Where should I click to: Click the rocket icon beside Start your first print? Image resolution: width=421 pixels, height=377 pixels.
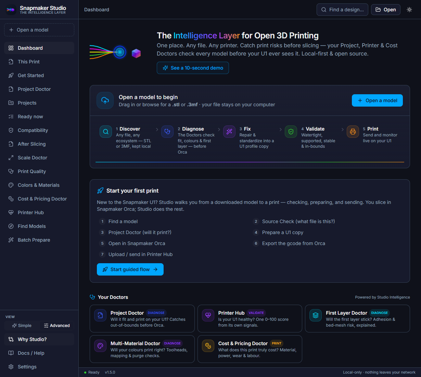(x=100, y=191)
